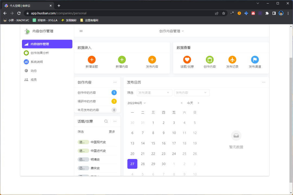Select June 27 on the publishing calendar
The height and width of the screenshot is (195, 293).
tap(132, 164)
